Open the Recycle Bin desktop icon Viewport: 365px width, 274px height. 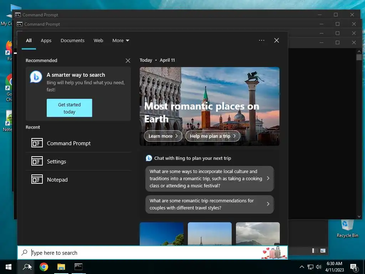(347, 229)
